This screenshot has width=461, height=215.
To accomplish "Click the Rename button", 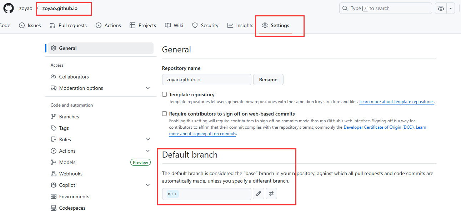I will pyautogui.click(x=268, y=80).
